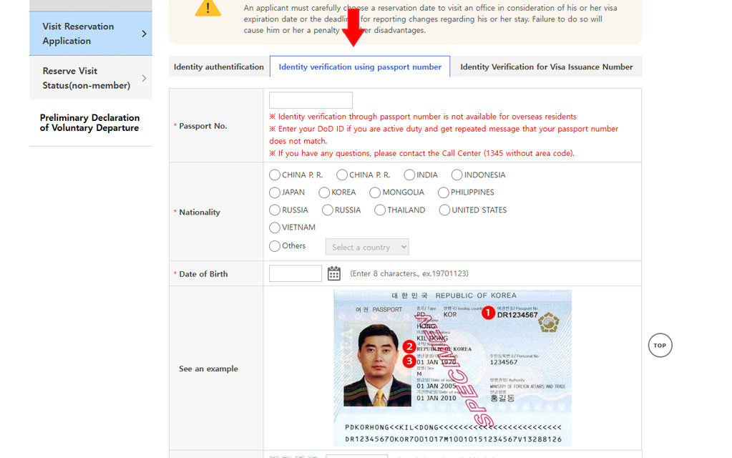Open the Select a country dropdown

[367, 247]
